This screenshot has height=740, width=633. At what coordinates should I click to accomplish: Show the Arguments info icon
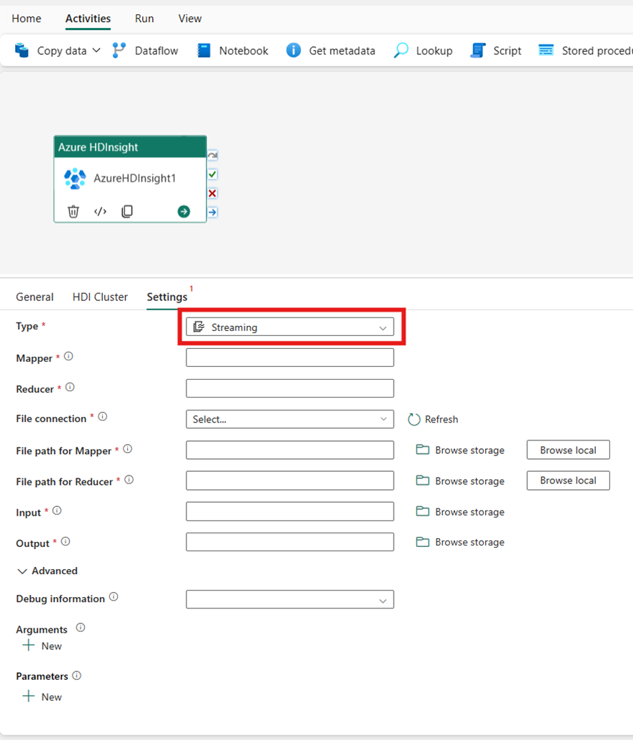click(x=81, y=628)
